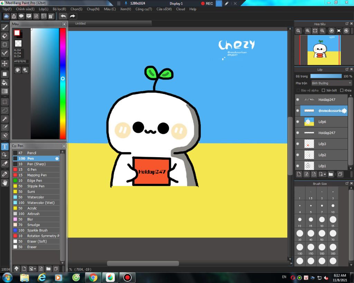Hide the Lớp1 layer
The height and width of the screenshot is (283, 354).
pyautogui.click(x=298, y=166)
